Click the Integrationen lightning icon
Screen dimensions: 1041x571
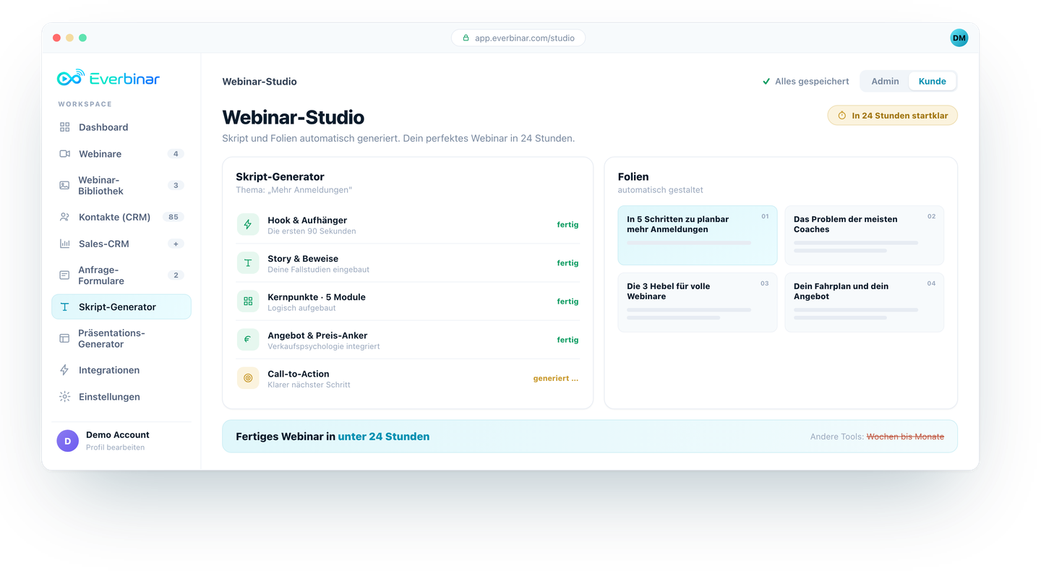64,370
